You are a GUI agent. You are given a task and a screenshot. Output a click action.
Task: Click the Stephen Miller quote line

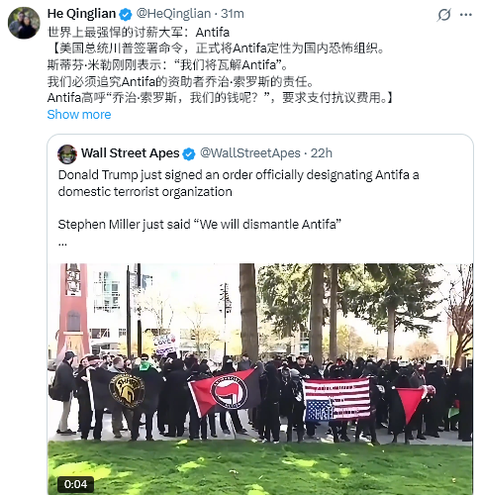(199, 225)
